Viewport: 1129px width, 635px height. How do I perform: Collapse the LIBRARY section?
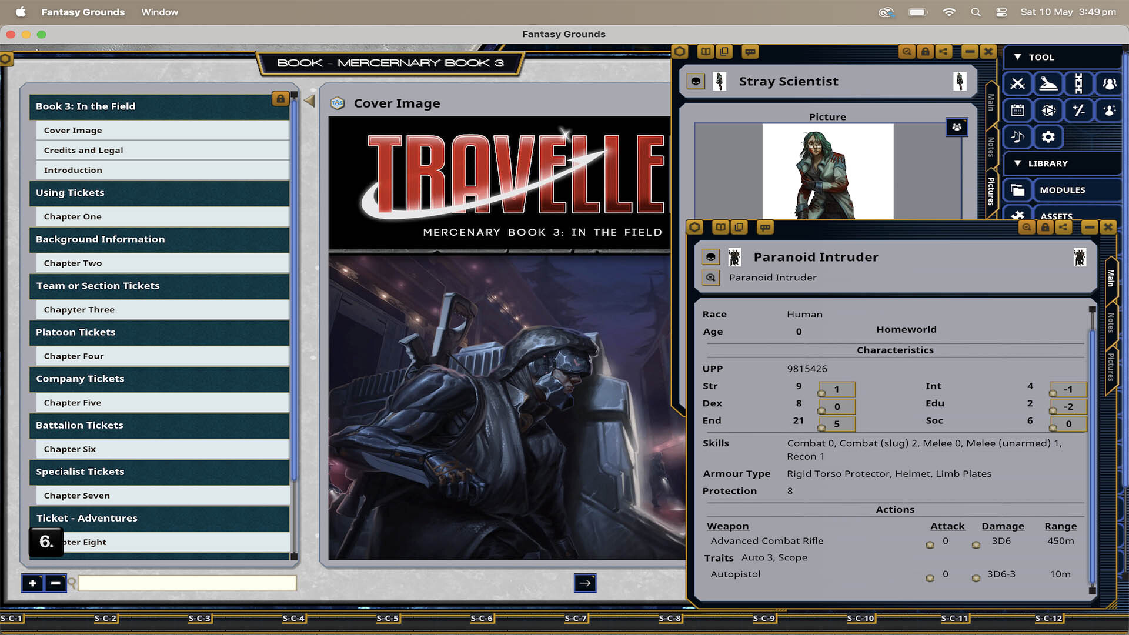coord(1018,163)
